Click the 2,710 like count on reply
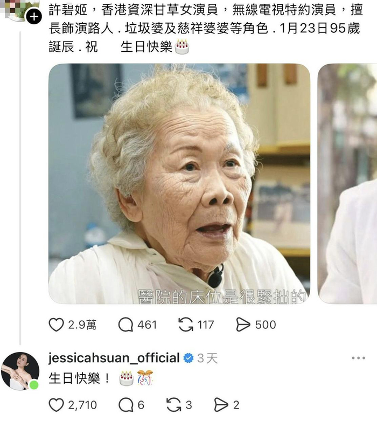The width and height of the screenshot is (377, 421). click(82, 405)
